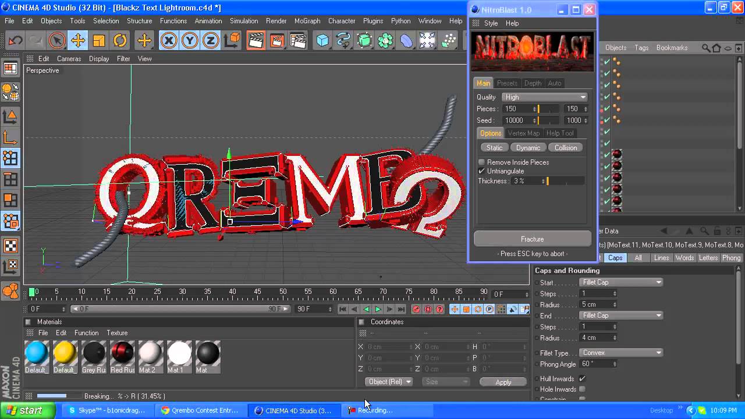The image size is (745, 419).
Task: Open the deformer objects icon
Action: 406,41
